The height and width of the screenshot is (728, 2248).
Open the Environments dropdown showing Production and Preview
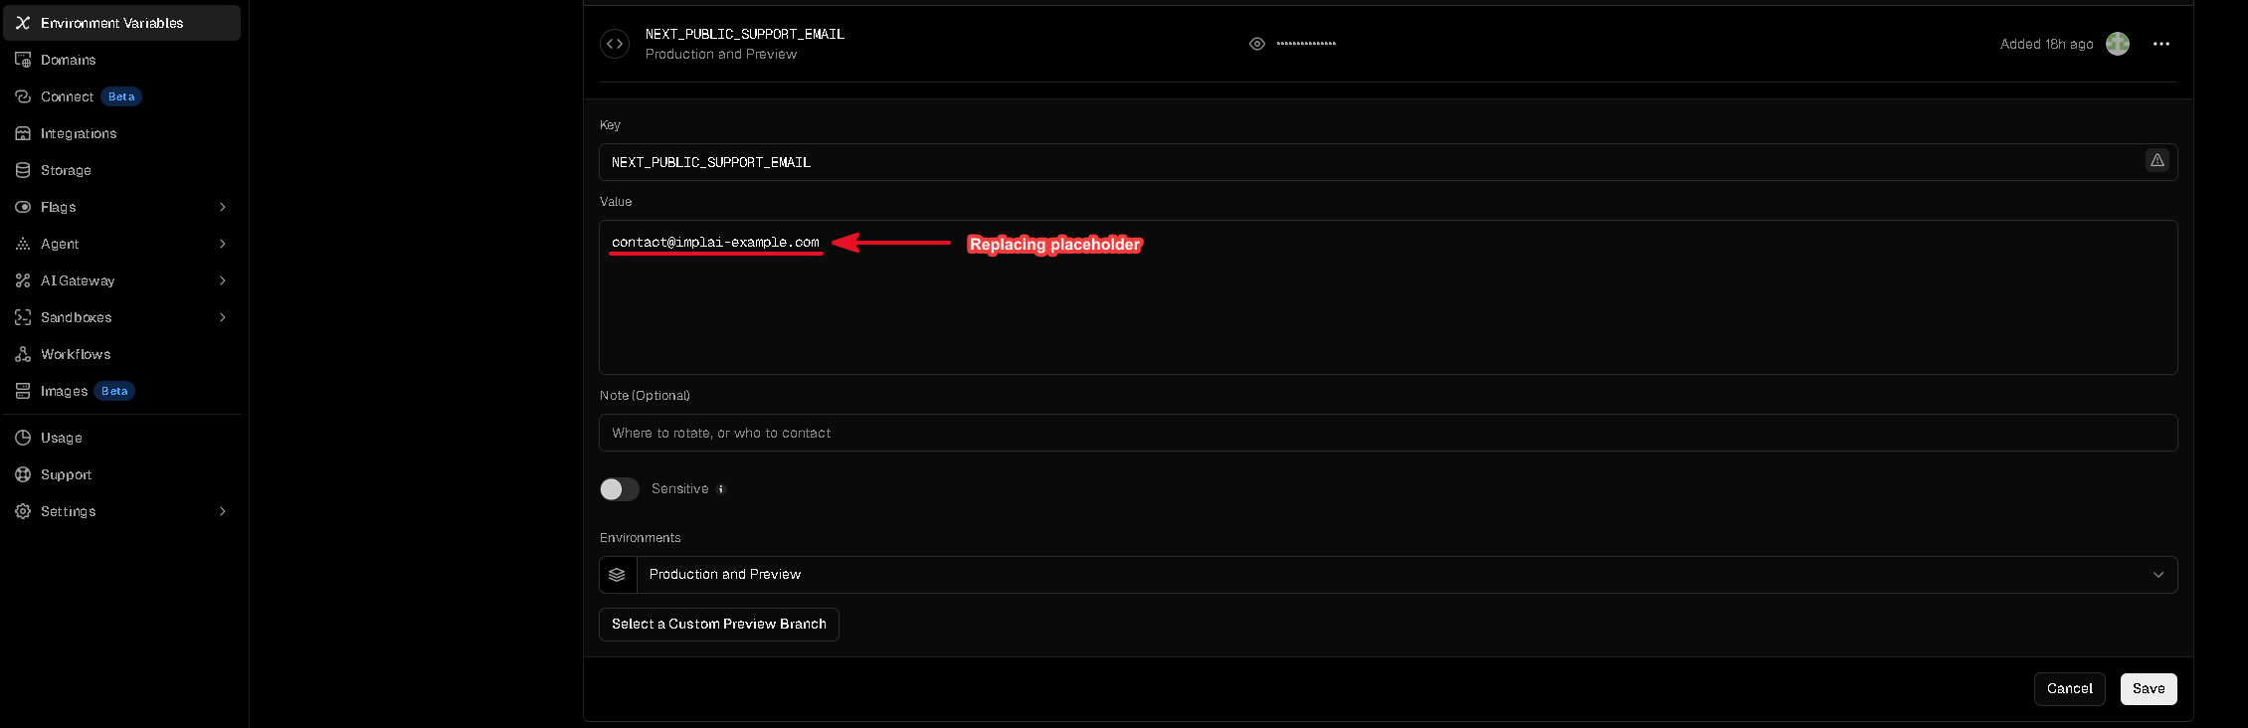pos(1389,575)
